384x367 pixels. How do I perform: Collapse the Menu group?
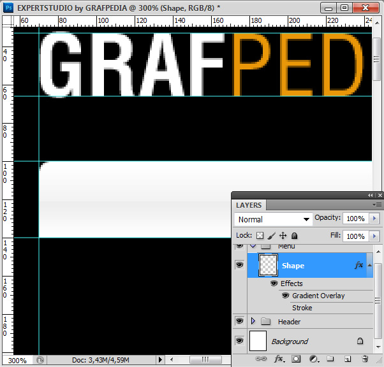(x=253, y=246)
